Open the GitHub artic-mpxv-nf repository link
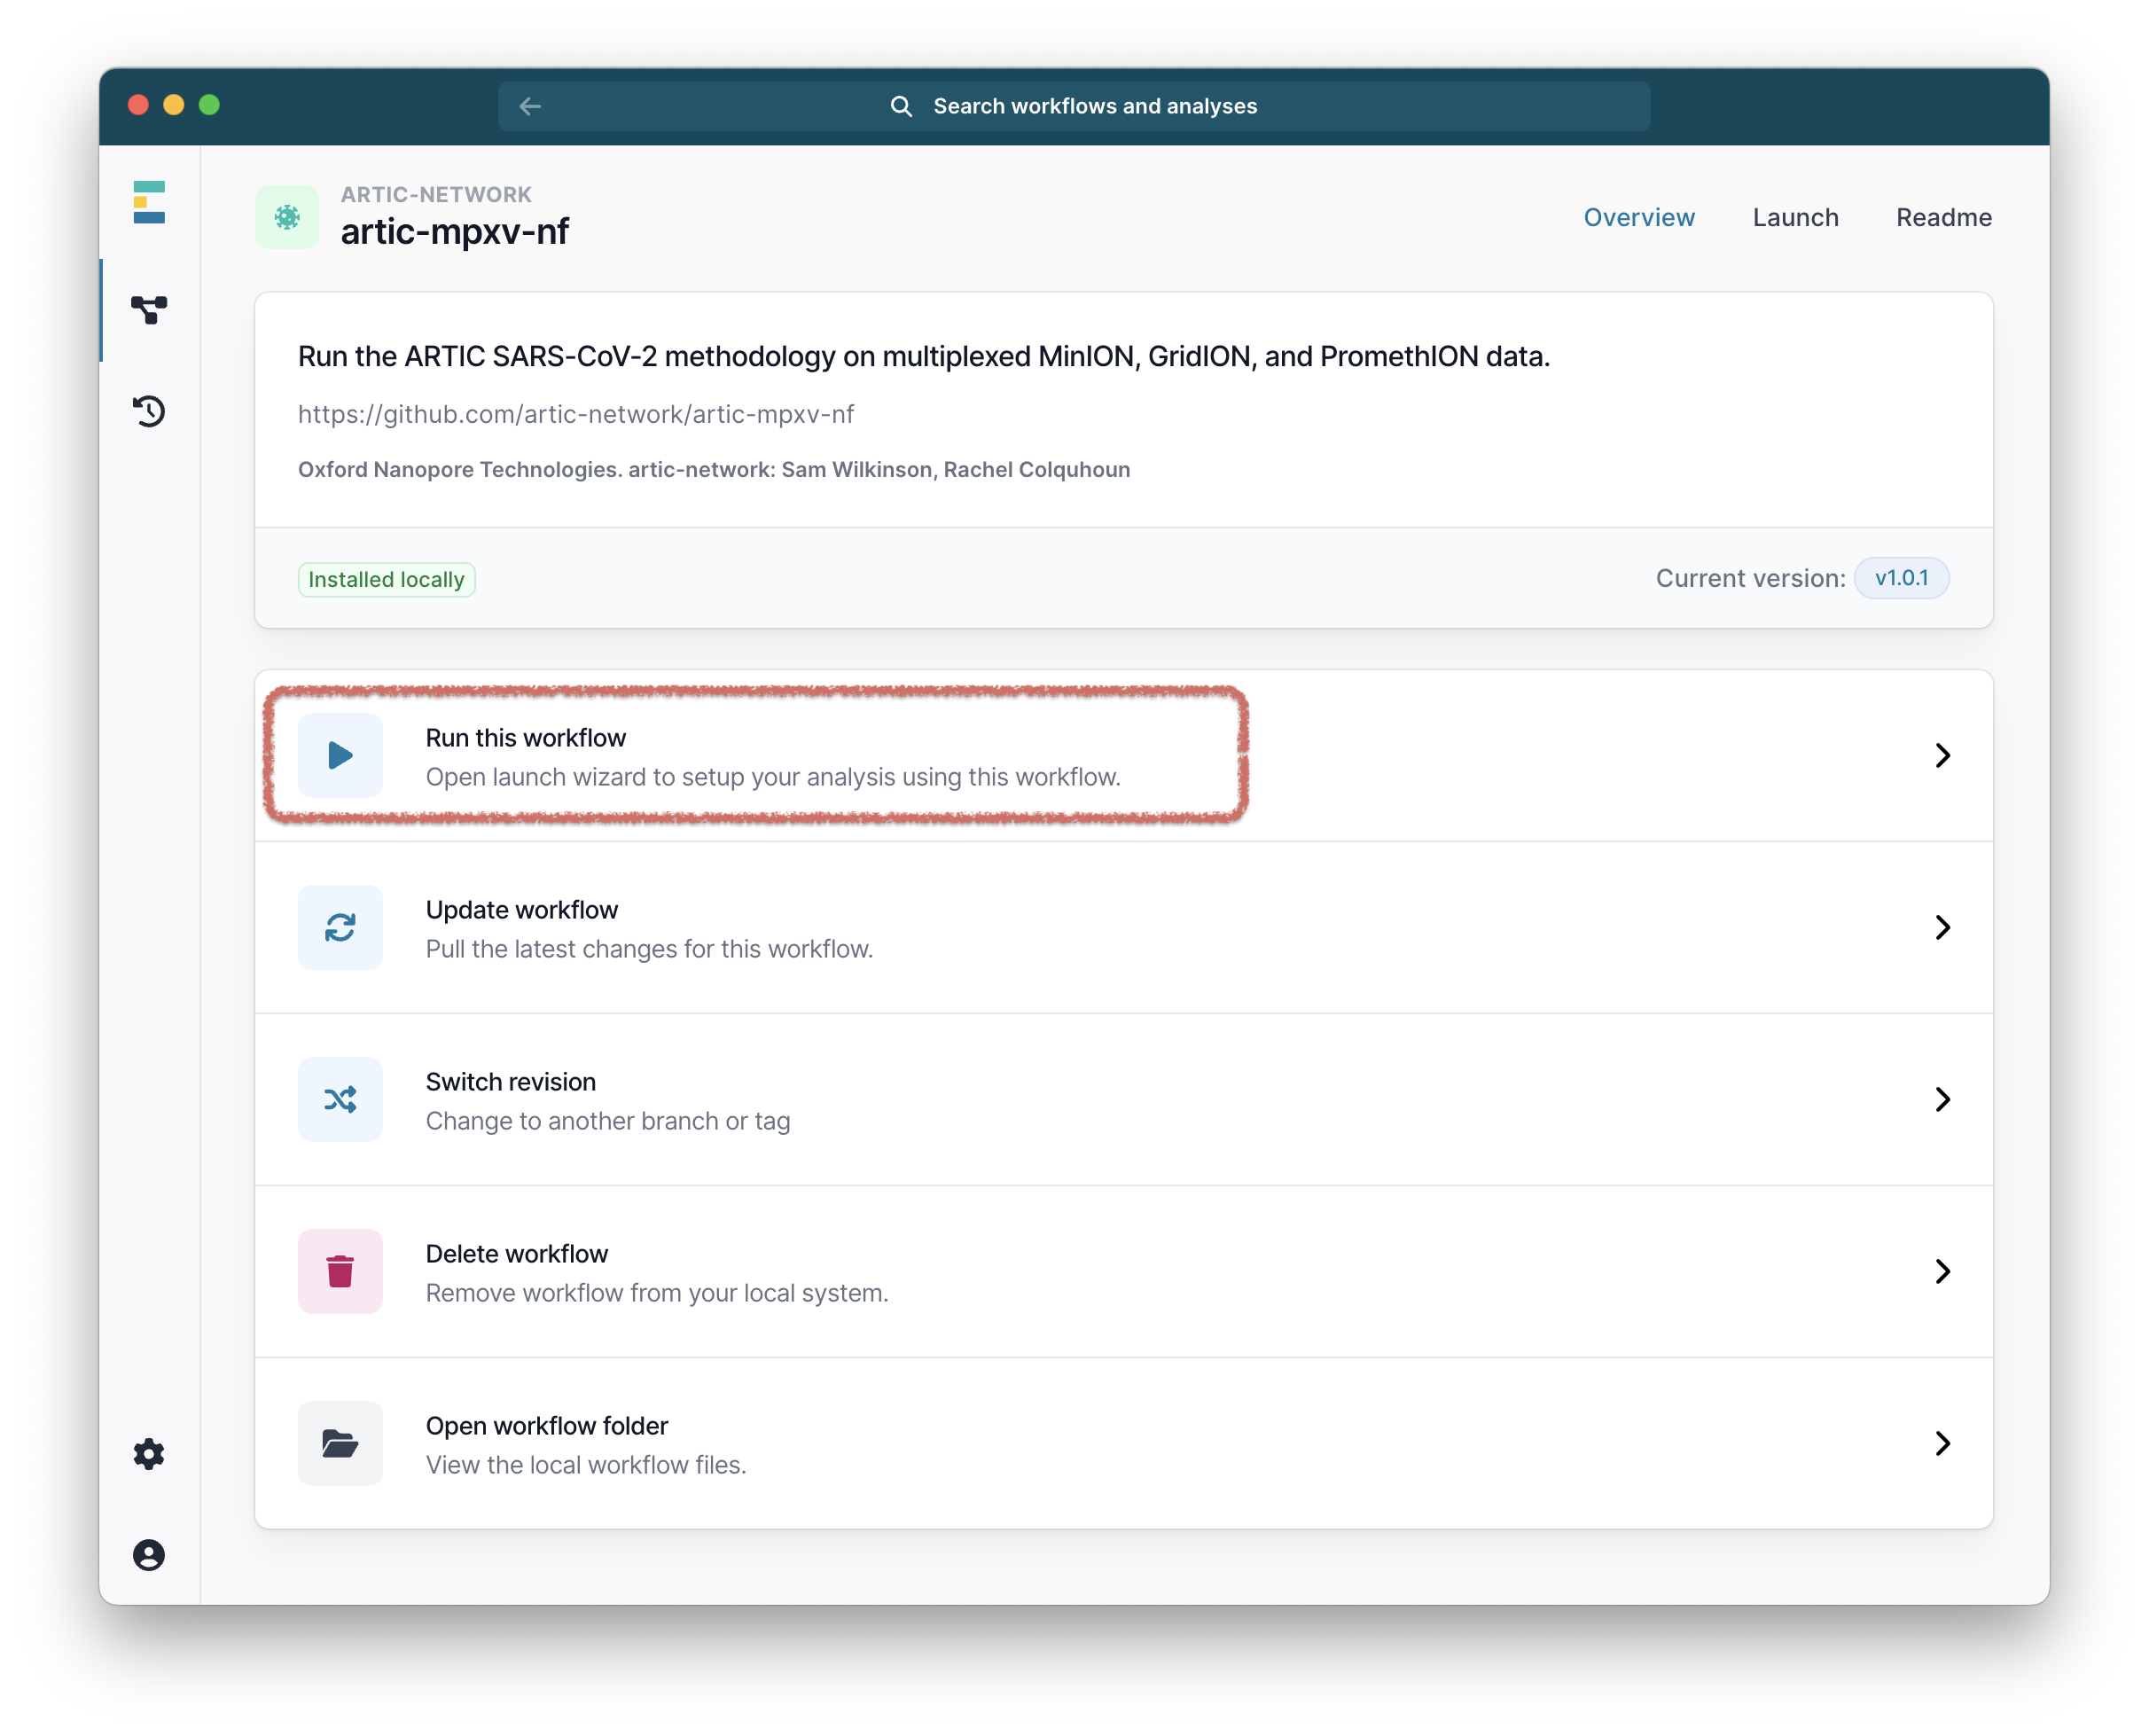This screenshot has width=2149, height=1736. click(x=575, y=414)
